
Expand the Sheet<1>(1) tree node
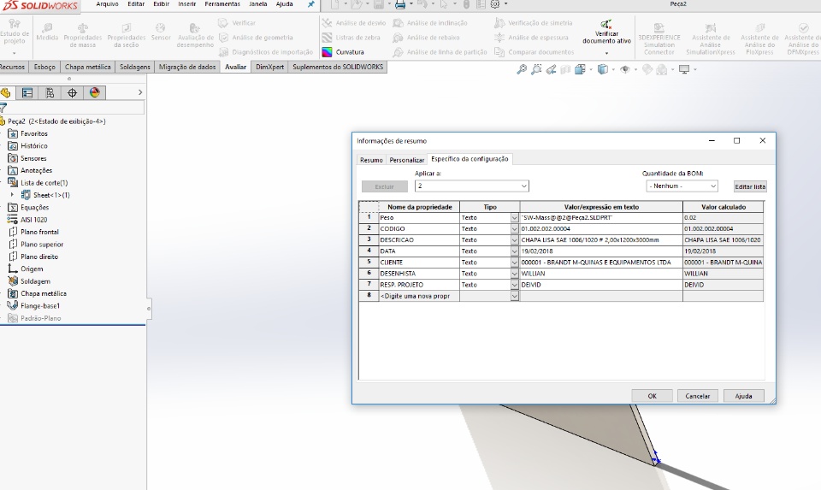13,195
